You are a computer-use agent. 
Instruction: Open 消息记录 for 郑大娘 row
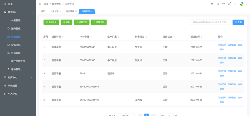click(222, 58)
